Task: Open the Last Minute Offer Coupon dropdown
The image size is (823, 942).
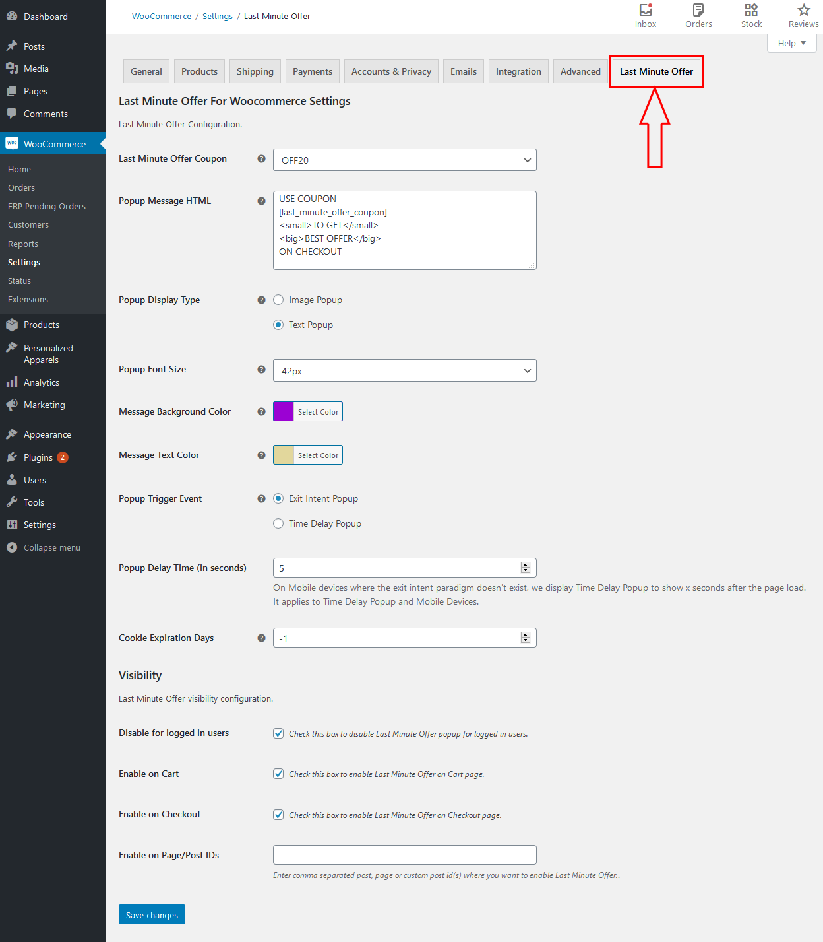Action: 405,160
